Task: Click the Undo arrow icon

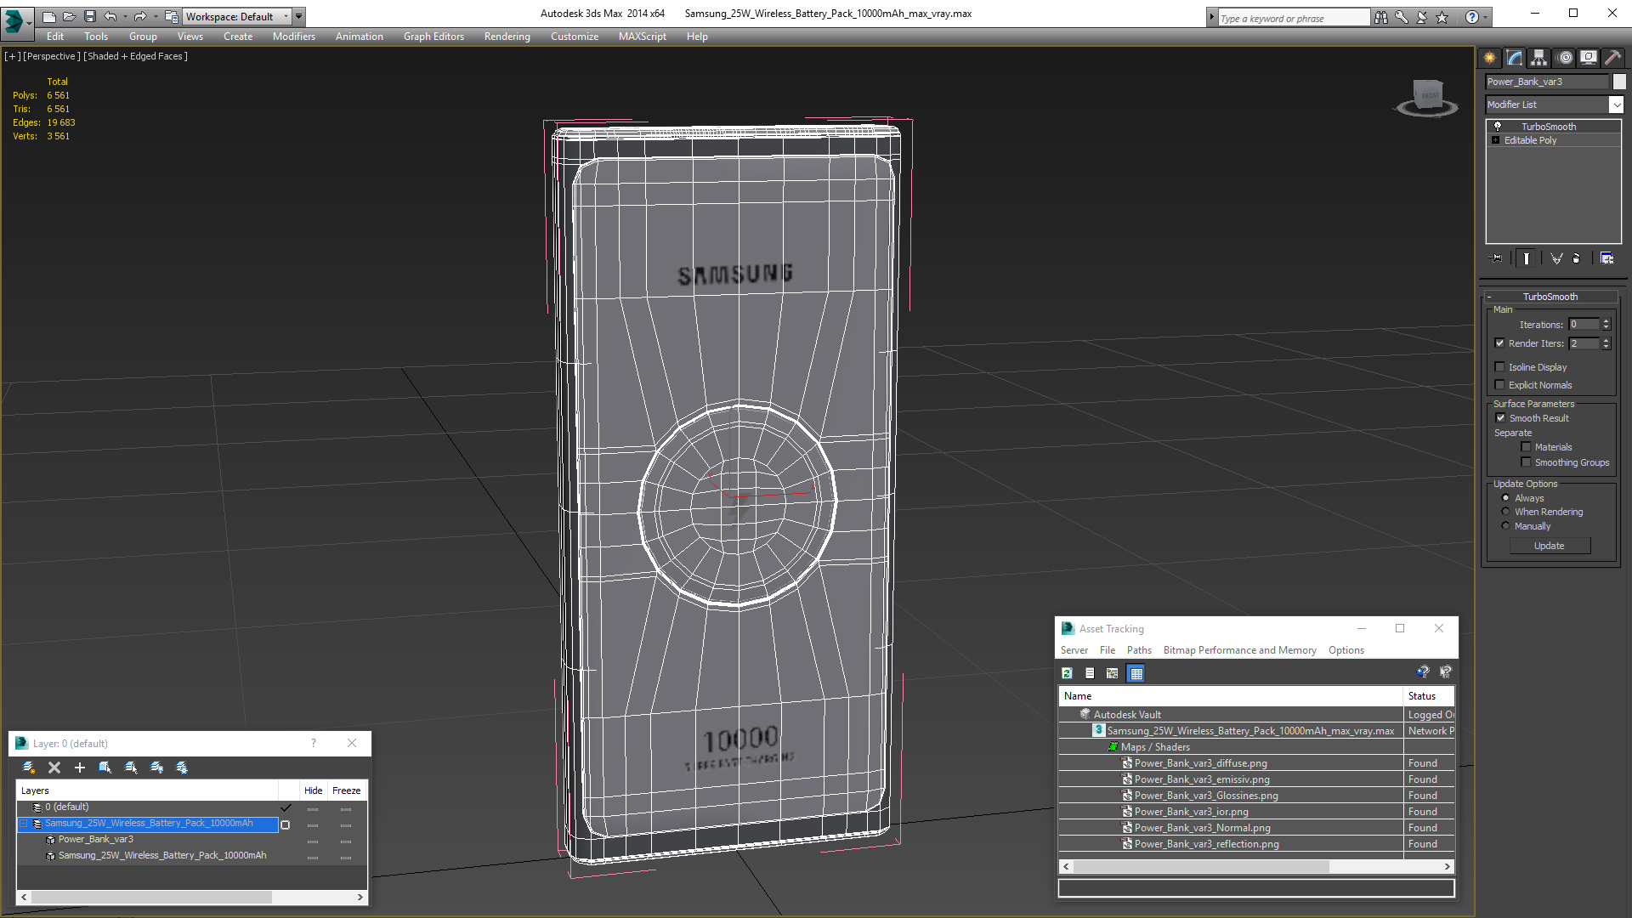Action: click(110, 16)
